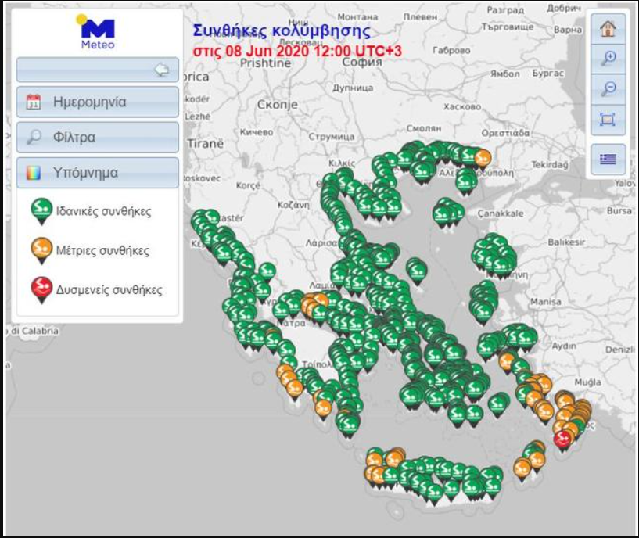
Task: Activate the zoom-to-box selection tool
Action: point(607,120)
